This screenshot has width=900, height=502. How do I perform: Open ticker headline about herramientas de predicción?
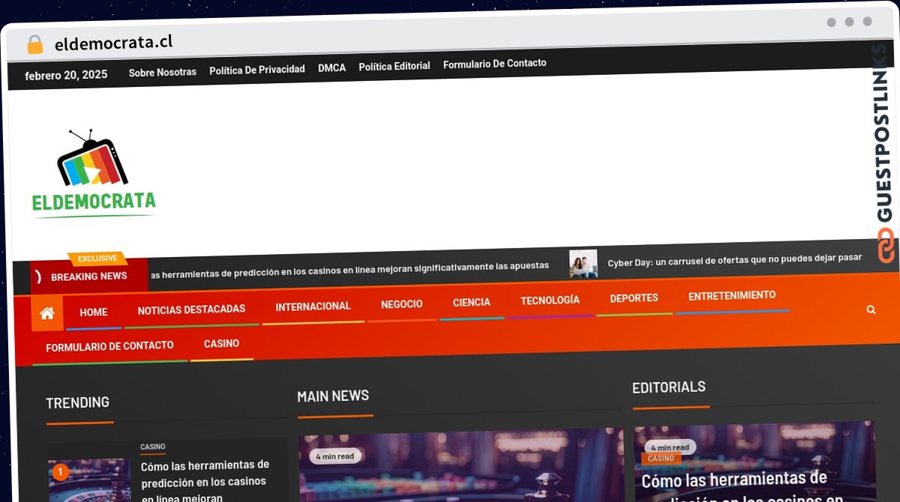click(x=349, y=269)
